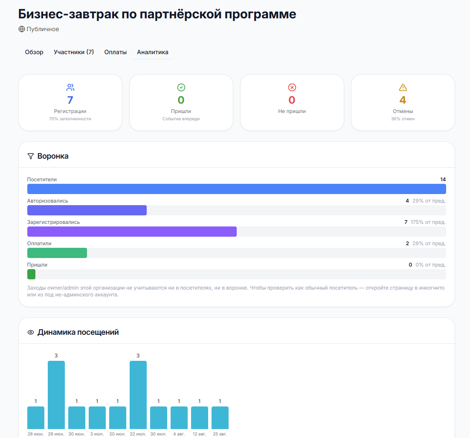Click the 25 авг. chart bar
This screenshot has height=438, width=470.
[x=220, y=418]
